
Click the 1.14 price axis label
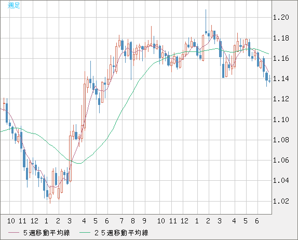point(281,78)
